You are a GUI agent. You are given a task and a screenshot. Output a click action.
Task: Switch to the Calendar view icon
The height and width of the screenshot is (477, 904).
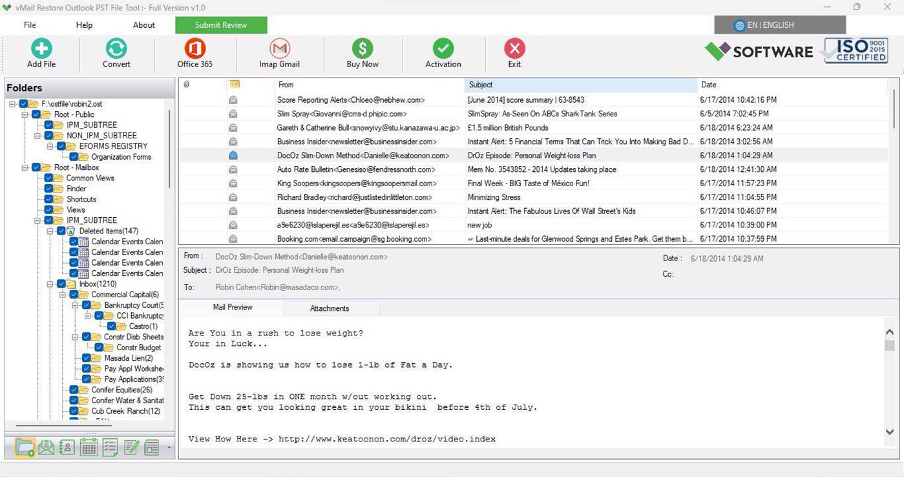click(88, 447)
